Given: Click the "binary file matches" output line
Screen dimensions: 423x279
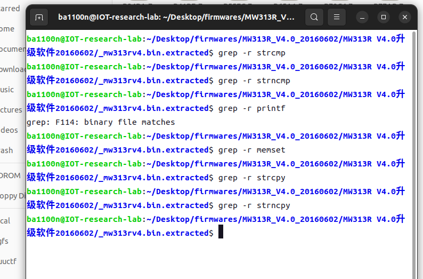Looking at the screenshot, I should pos(101,122).
